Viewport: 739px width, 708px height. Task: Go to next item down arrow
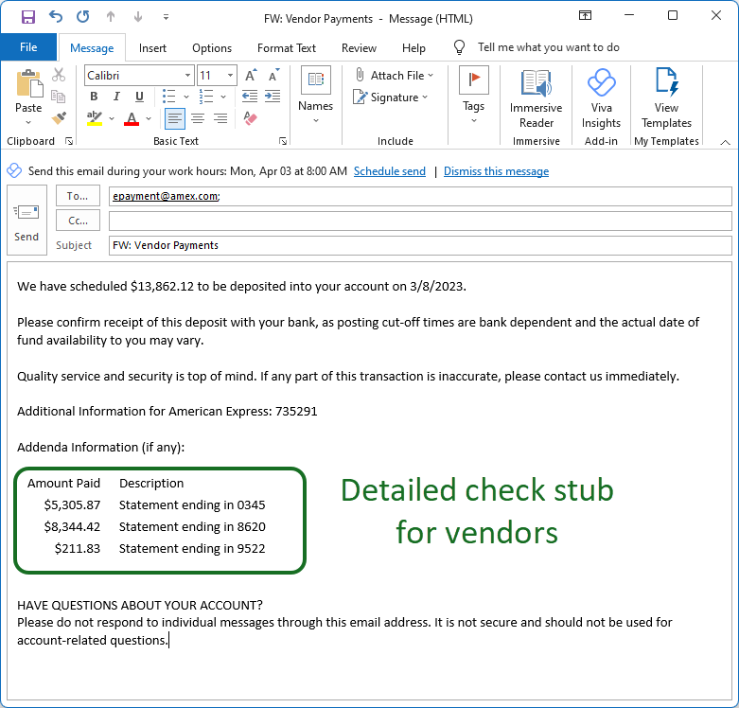[x=138, y=17]
